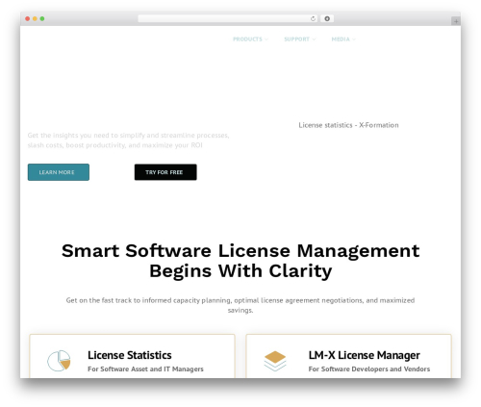Screen dimensions: 481x407
Task: Open the LM-X License Manager card title
Action: click(x=365, y=355)
